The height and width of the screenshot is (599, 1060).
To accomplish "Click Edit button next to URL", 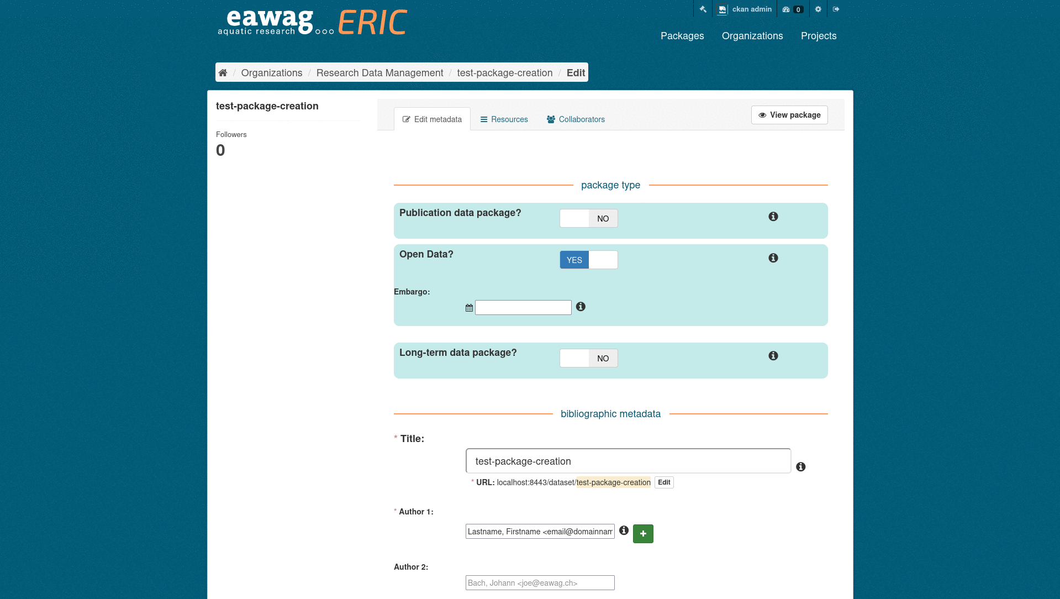I will 664,482.
